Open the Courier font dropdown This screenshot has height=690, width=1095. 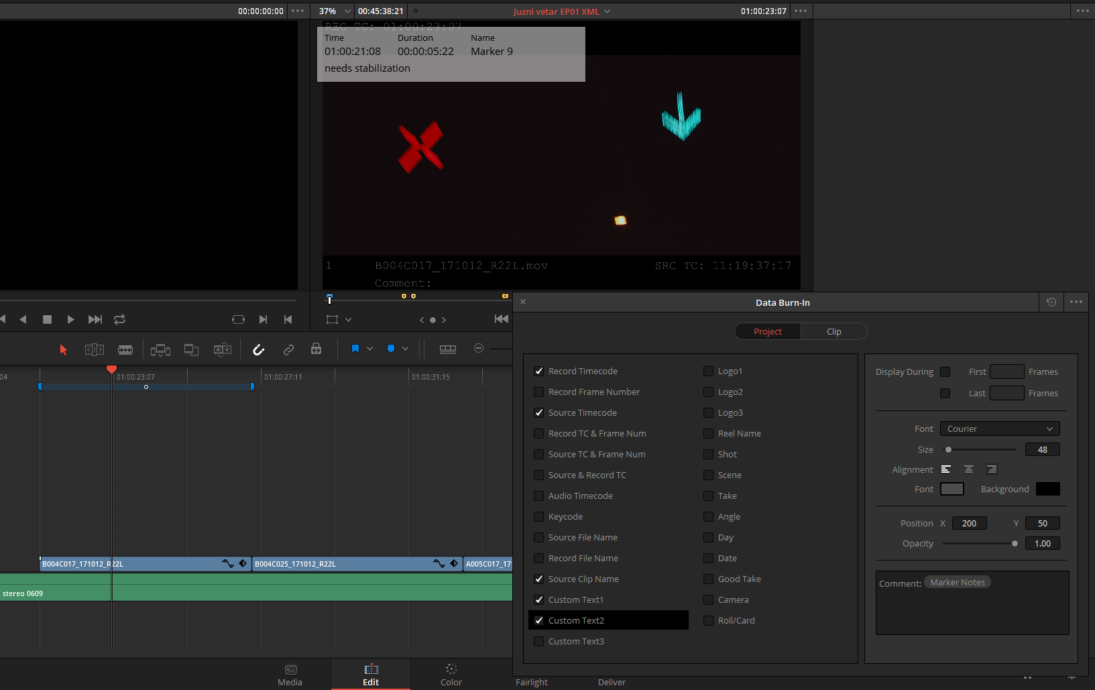pos(1000,429)
